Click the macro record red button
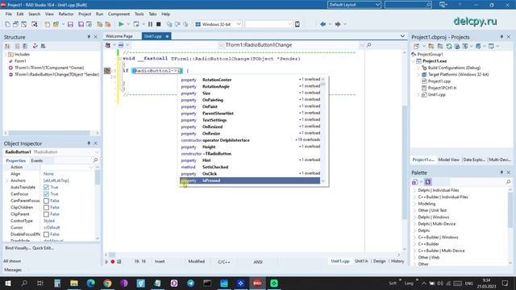 113,262
